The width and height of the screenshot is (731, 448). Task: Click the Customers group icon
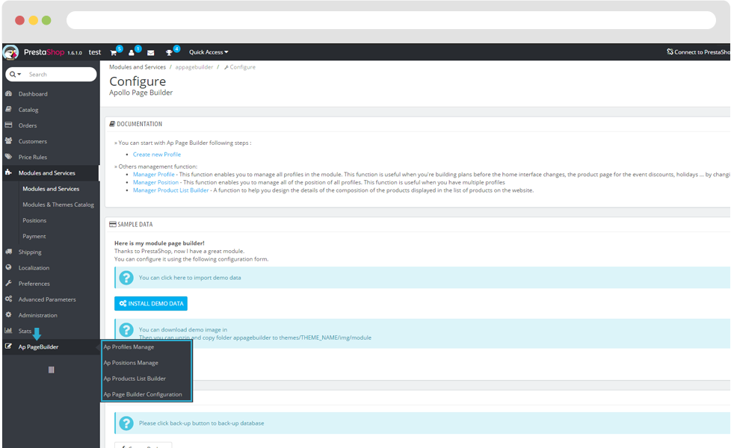[x=8, y=141]
